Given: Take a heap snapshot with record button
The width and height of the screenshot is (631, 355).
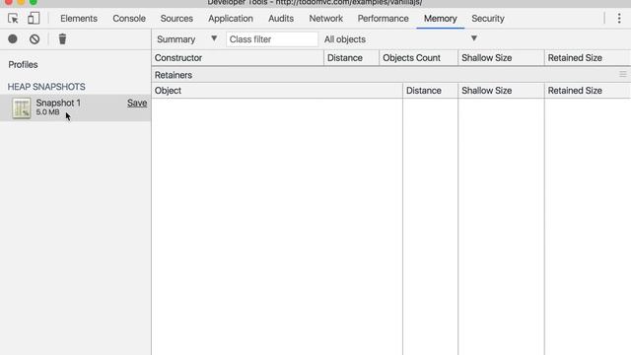Looking at the screenshot, I should pos(13,39).
